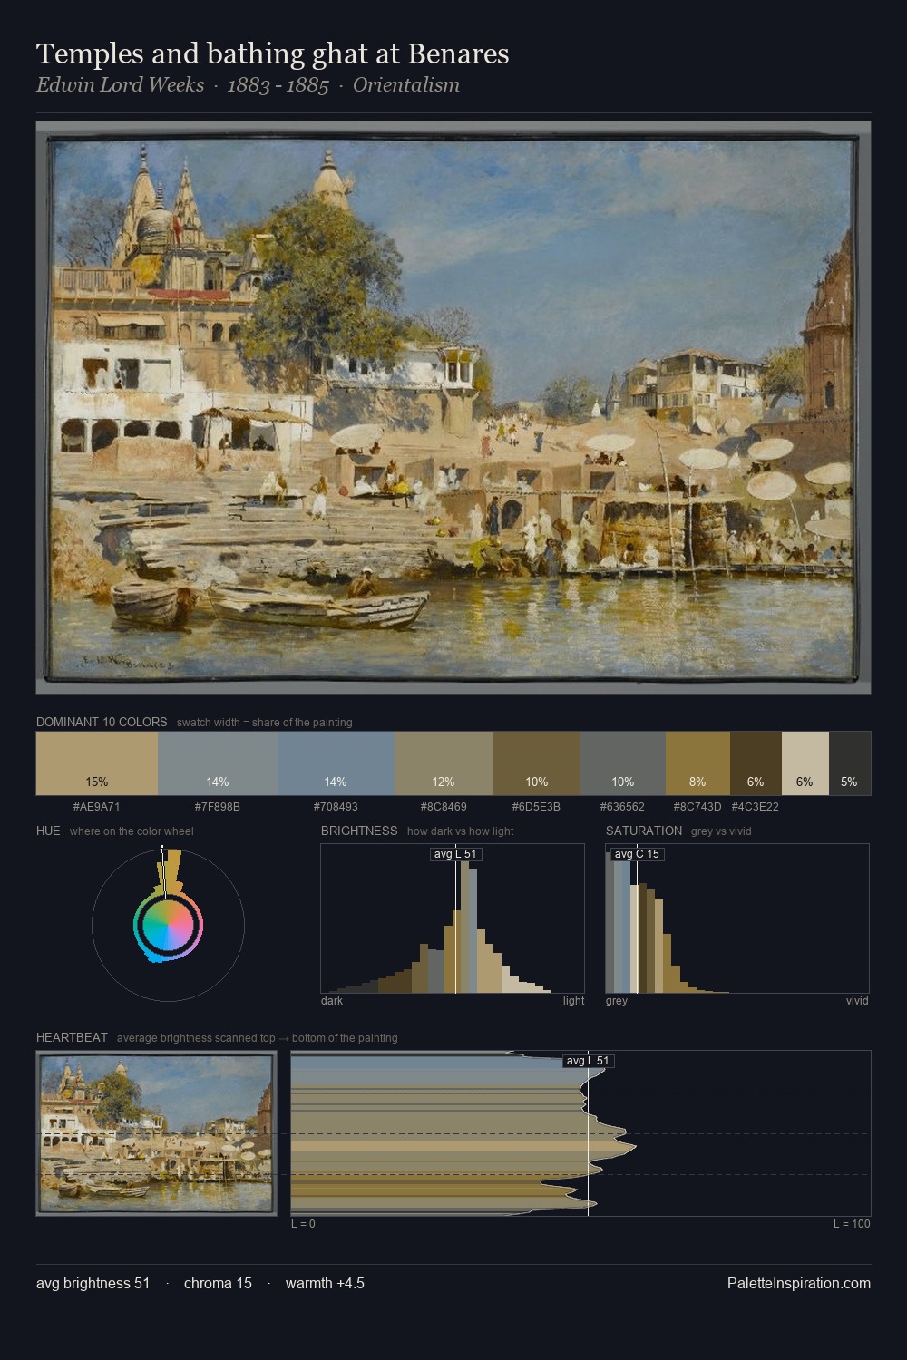Click the title 'Temples and bathing ghat at Benares'

pos(272,54)
